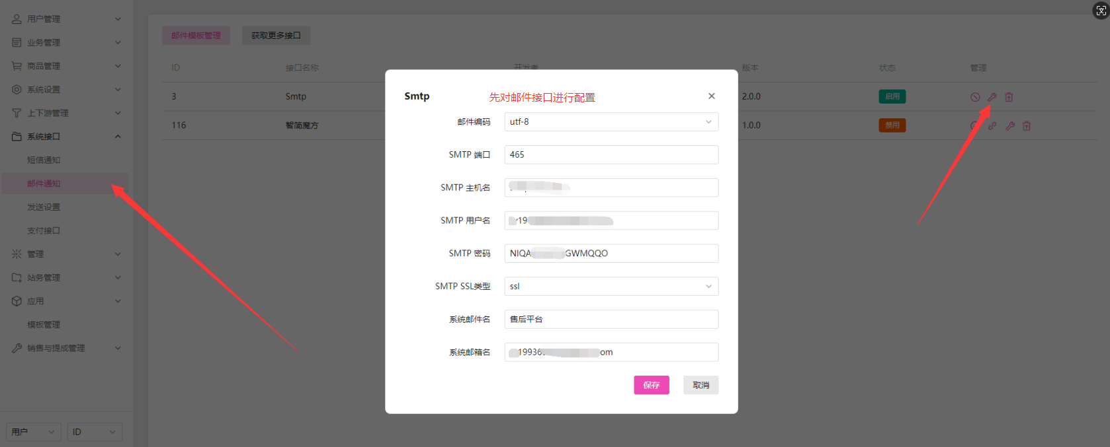Expand the 上下游管理 sidebar menu
The width and height of the screenshot is (1110, 447).
coord(66,113)
